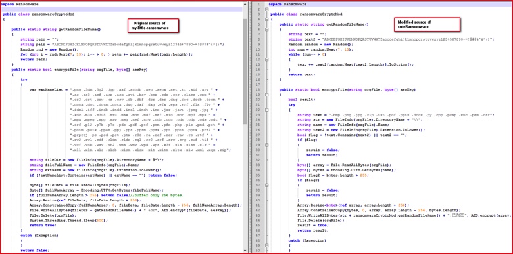Click the 'string extName =' line
The height and width of the screenshot is (254, 513).
[x=95, y=170]
